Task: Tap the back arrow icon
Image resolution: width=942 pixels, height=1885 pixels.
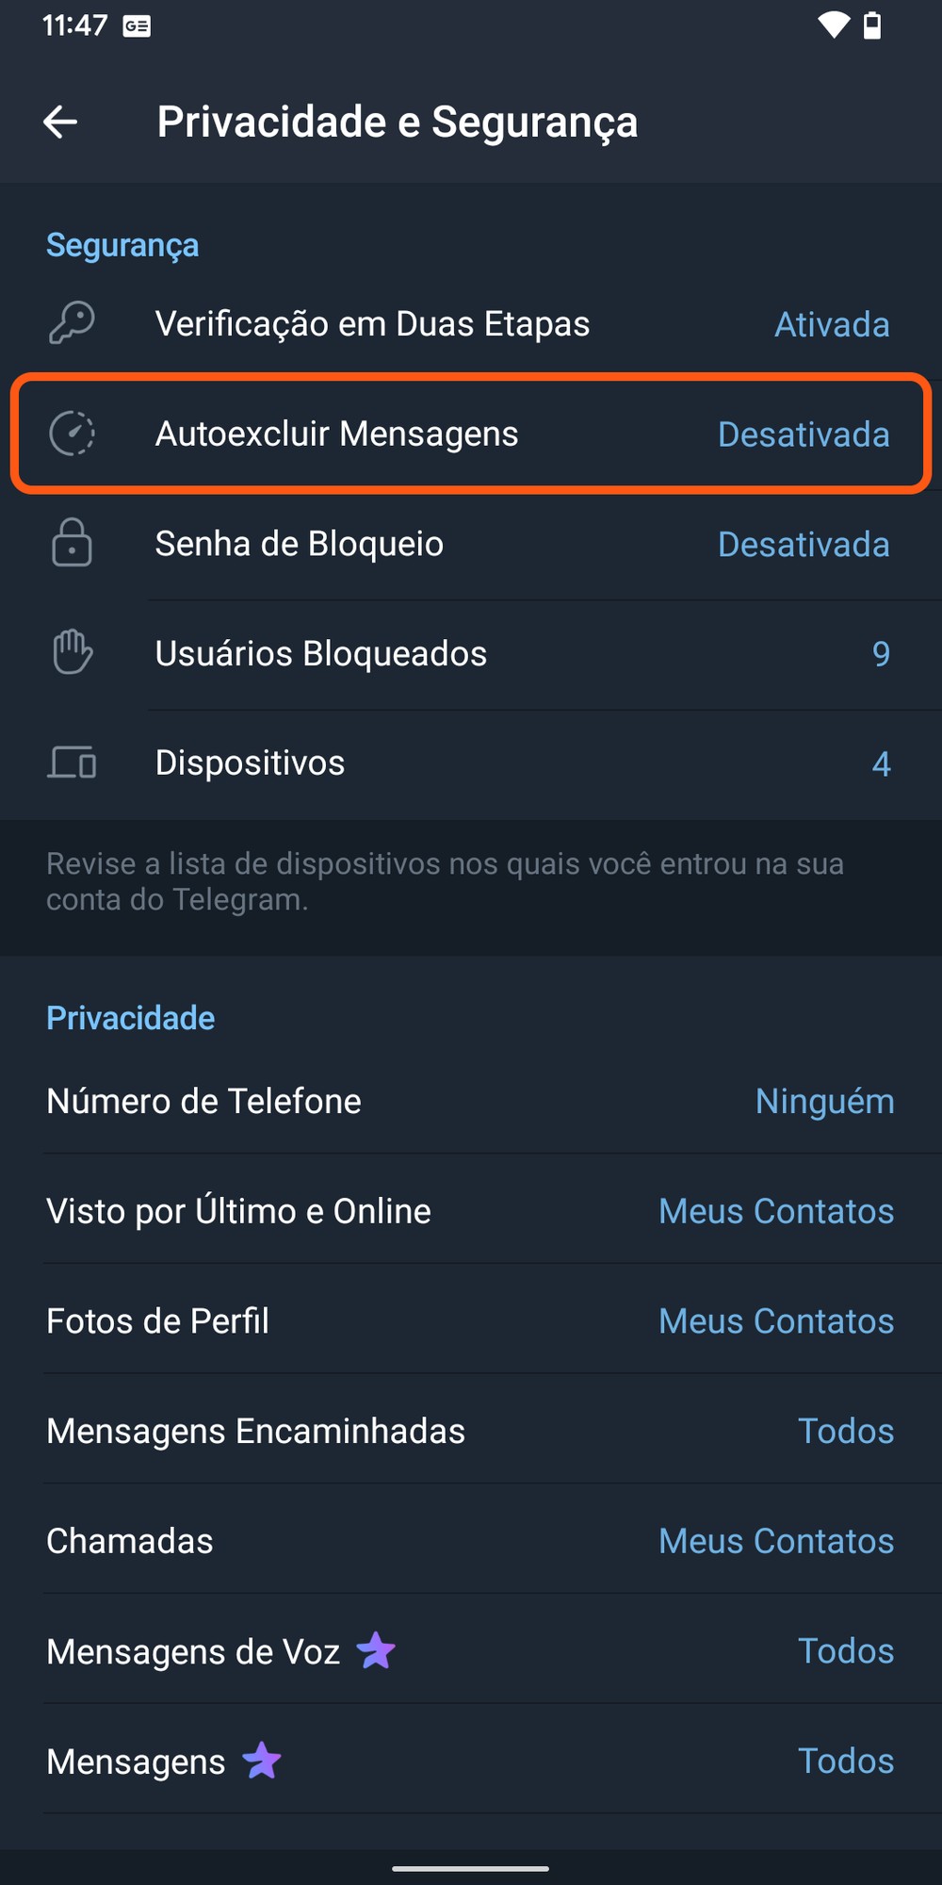Action: click(x=60, y=122)
